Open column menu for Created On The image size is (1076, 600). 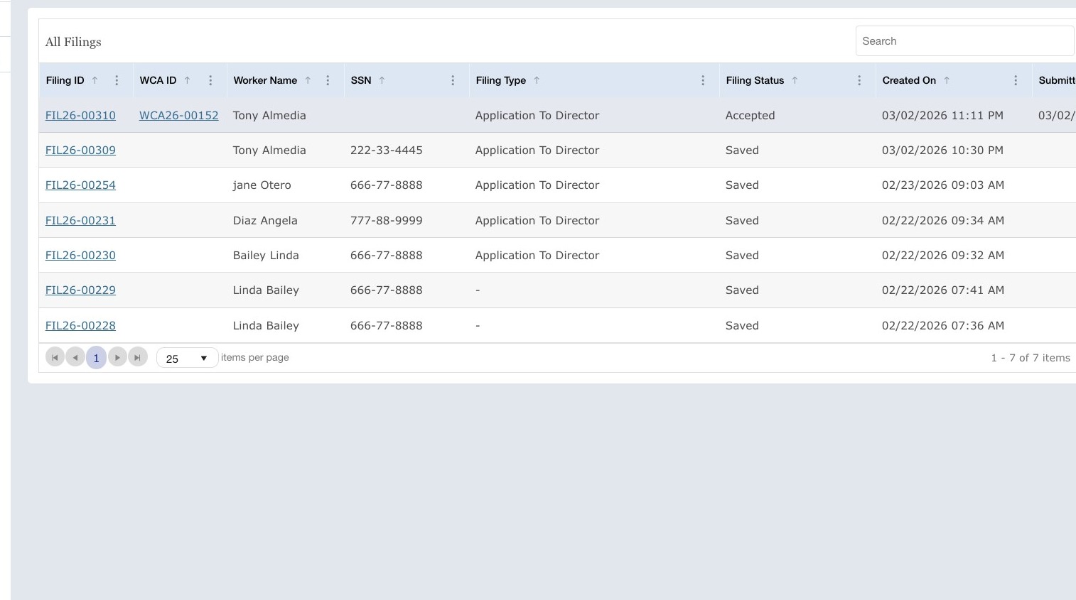coord(1016,81)
